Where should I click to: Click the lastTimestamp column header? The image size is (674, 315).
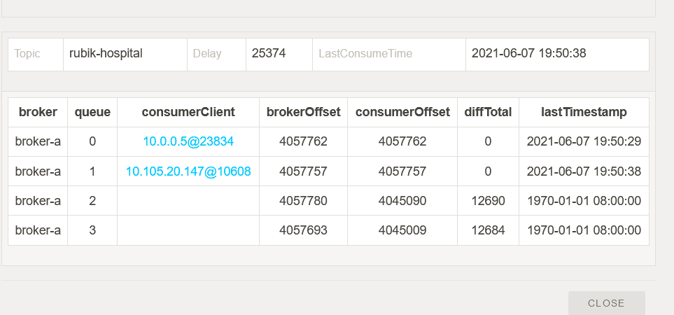click(584, 112)
